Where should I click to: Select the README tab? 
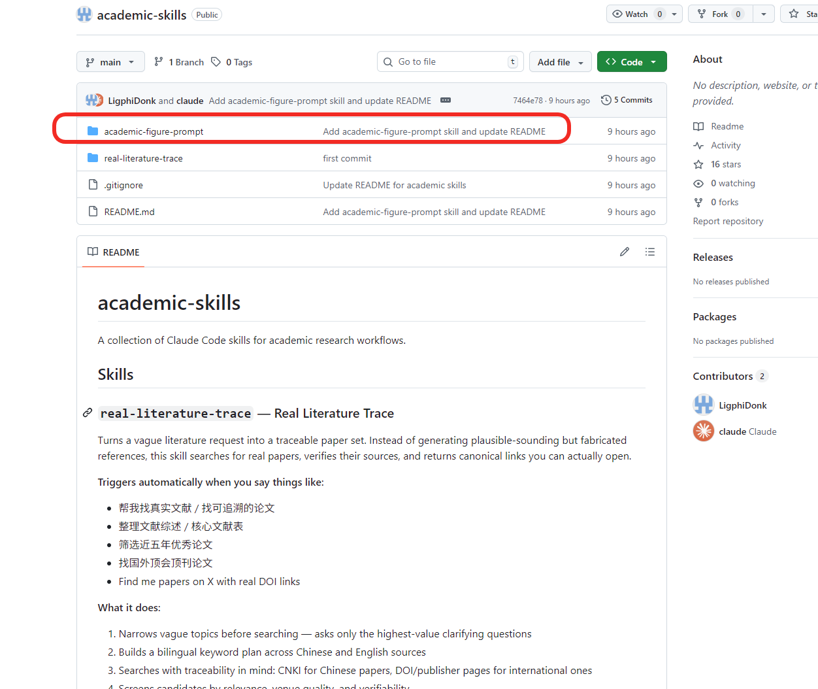tap(114, 252)
